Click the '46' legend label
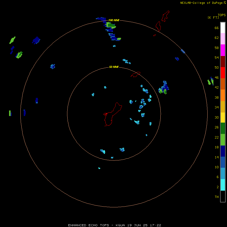The image size is (227, 227). click(217, 78)
